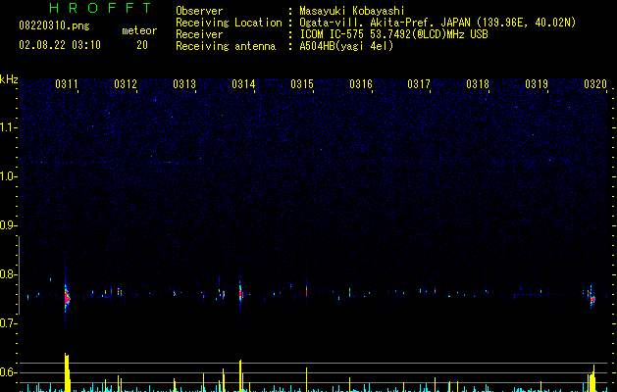Click the 0.9 frequency axis label
The height and width of the screenshot is (392, 617).
(8, 225)
